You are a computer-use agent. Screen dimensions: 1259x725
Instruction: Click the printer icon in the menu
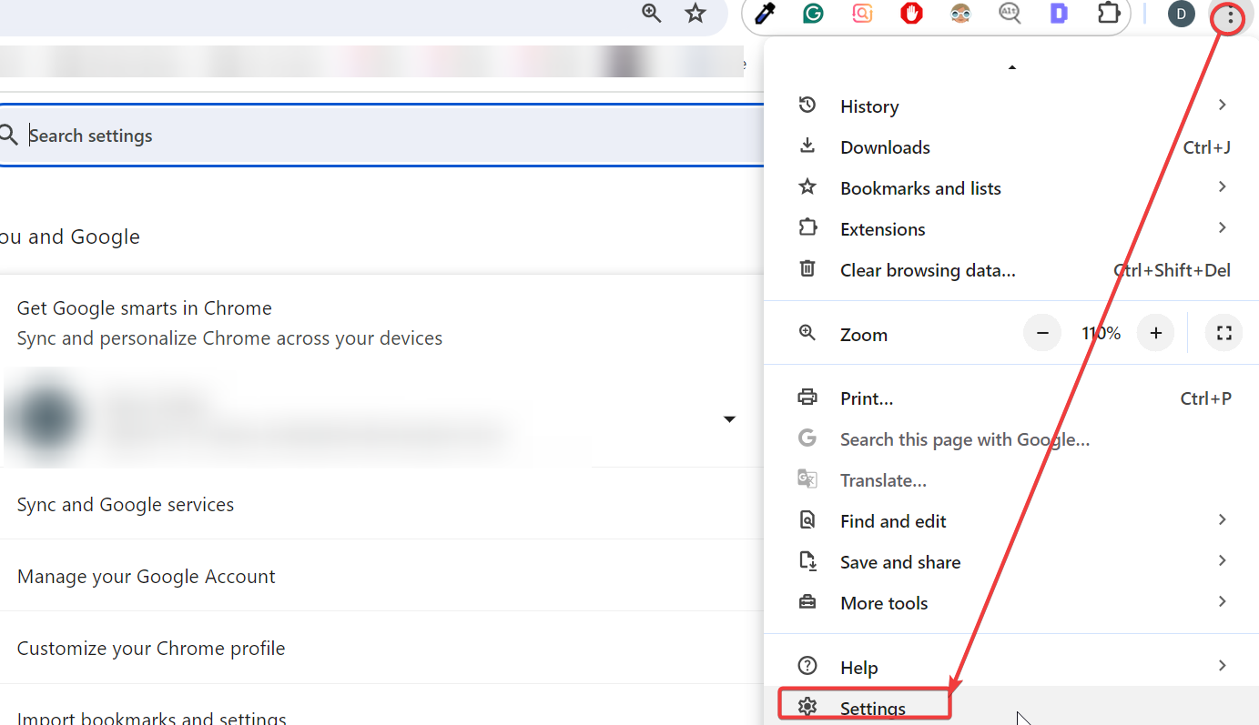pos(807,398)
